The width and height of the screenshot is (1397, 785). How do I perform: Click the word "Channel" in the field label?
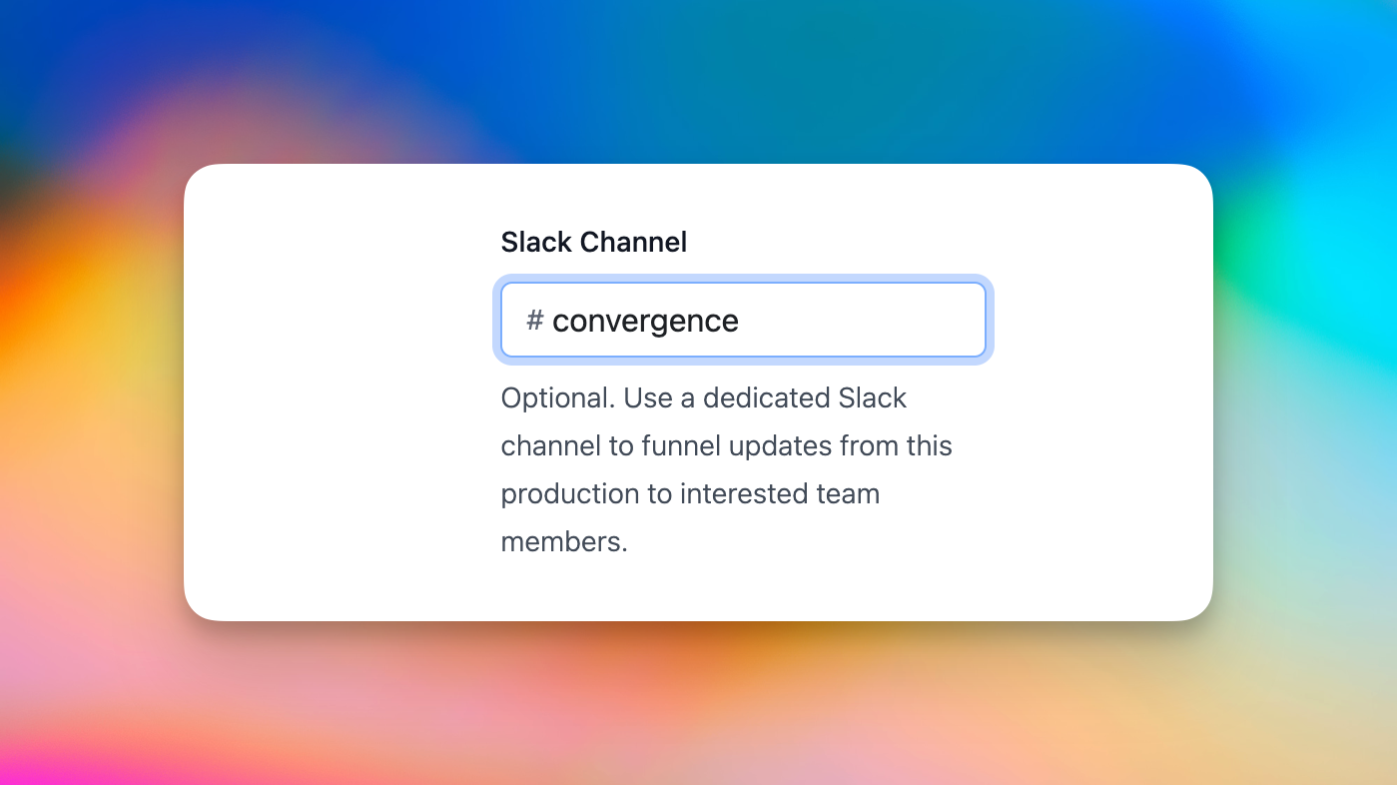633,242
